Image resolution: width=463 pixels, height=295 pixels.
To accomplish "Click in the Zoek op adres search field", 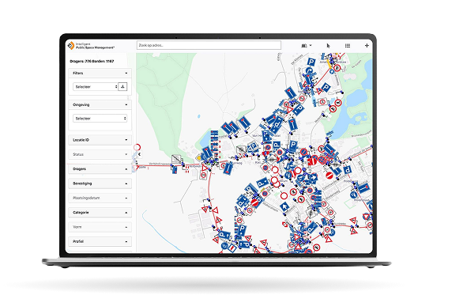I will (209, 46).
